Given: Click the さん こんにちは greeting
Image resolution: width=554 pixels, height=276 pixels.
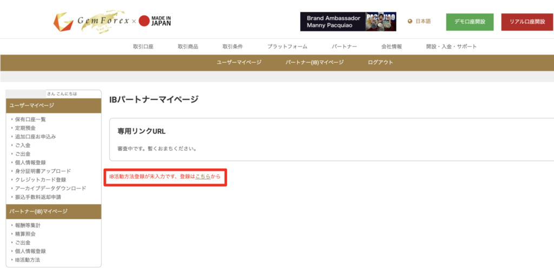Looking at the screenshot, I should [62, 94].
